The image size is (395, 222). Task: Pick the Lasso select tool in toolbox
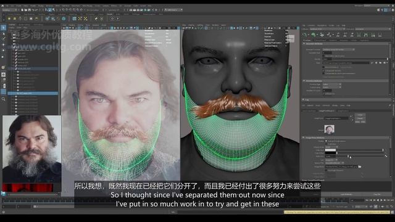tap(3, 33)
